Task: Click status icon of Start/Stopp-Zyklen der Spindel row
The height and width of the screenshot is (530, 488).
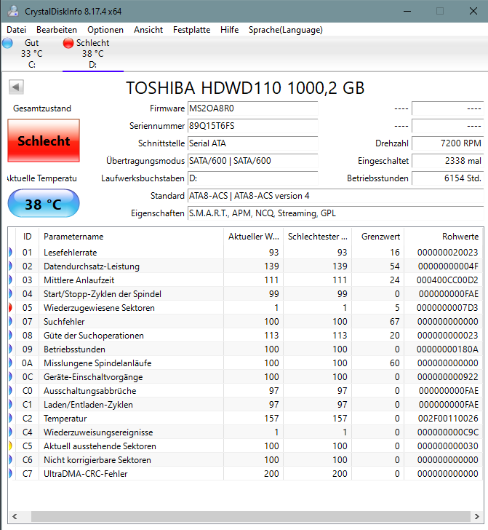Action: [x=10, y=293]
